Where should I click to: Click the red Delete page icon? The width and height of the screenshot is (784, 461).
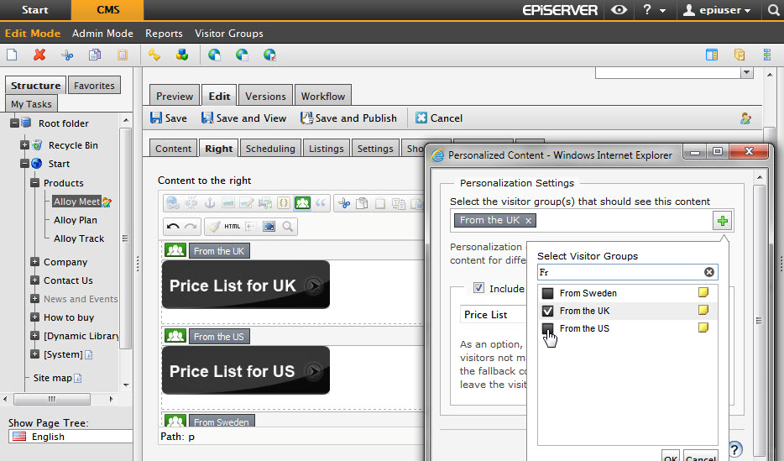coord(39,55)
